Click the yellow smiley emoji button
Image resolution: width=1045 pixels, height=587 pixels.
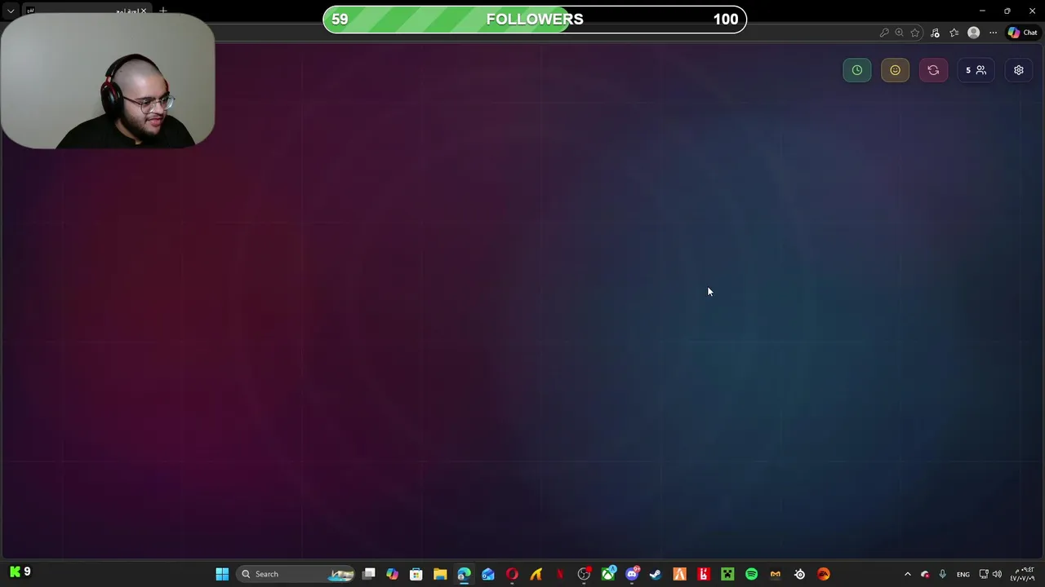pos(895,70)
